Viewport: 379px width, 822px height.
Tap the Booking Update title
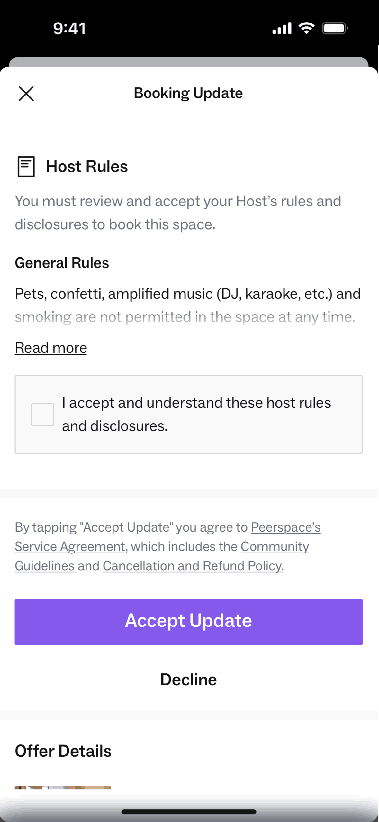click(188, 93)
